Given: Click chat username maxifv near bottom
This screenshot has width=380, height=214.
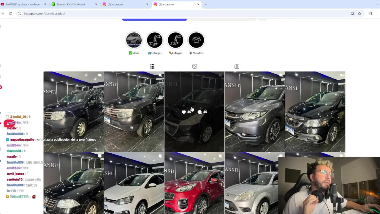Looking at the screenshot, I should (12, 157).
